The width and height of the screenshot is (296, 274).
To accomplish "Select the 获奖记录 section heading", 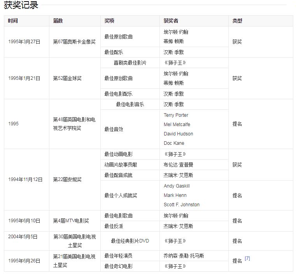I will pyautogui.click(x=21, y=5).
